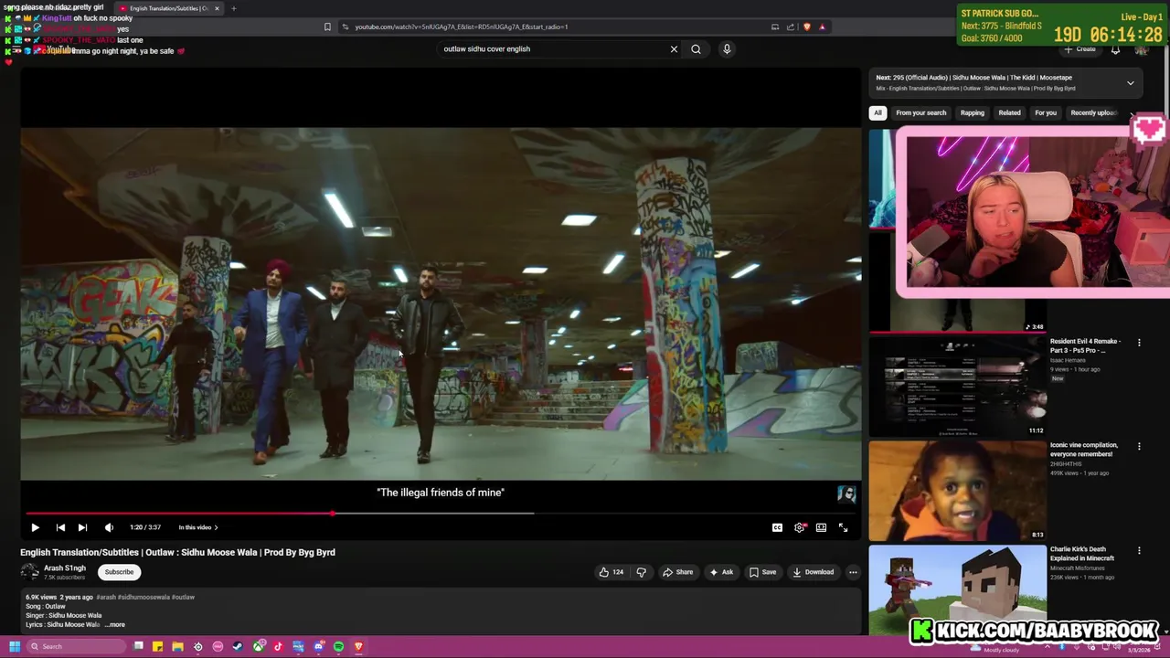The image size is (1170, 658).
Task: Select the 'Related' filter chip
Action: tap(1009, 113)
